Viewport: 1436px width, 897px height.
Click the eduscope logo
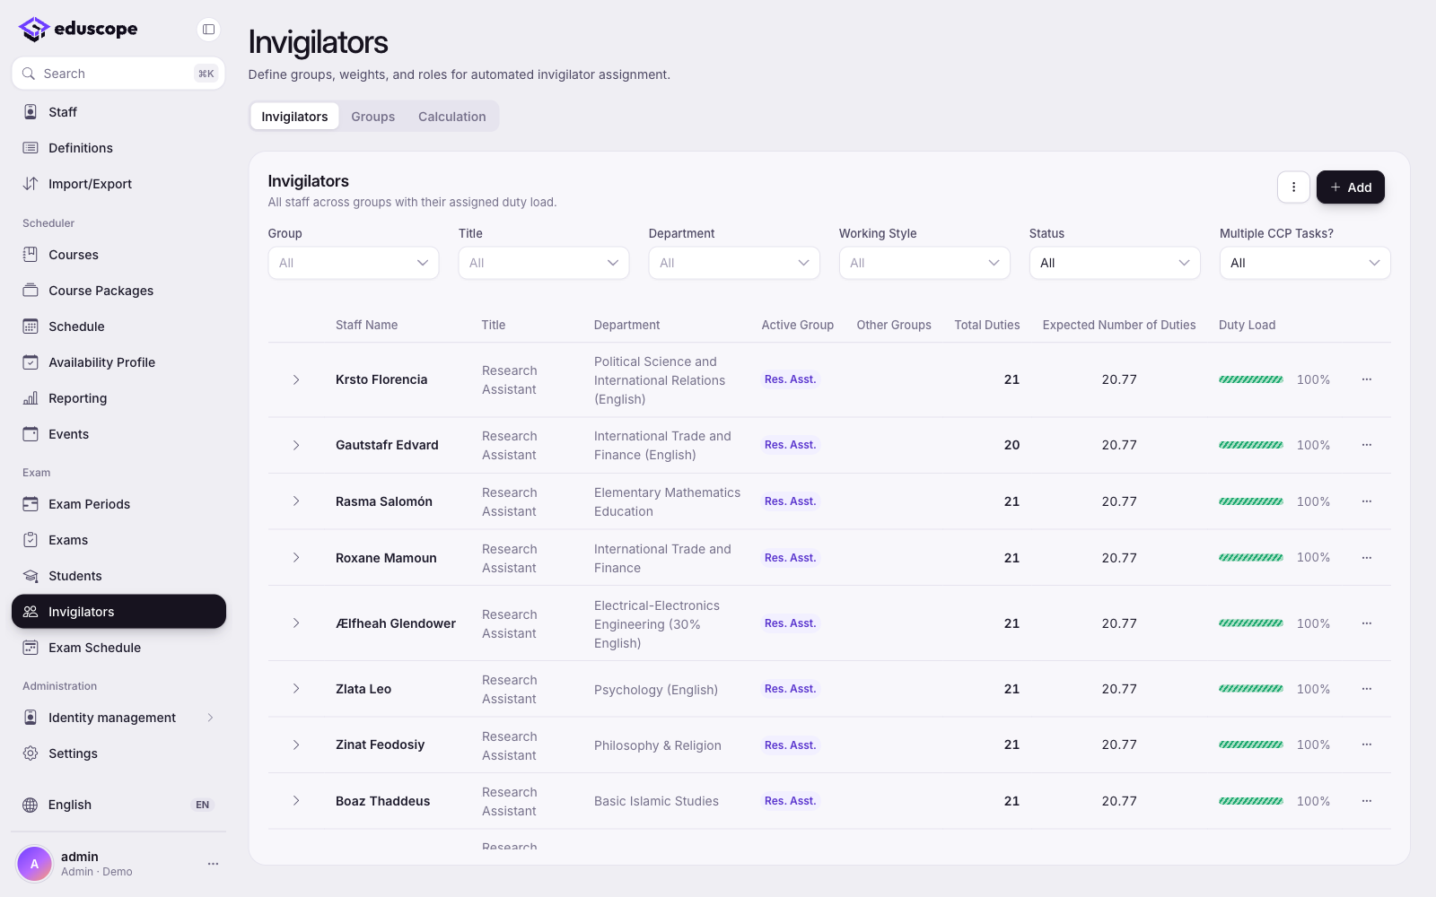pos(78,29)
